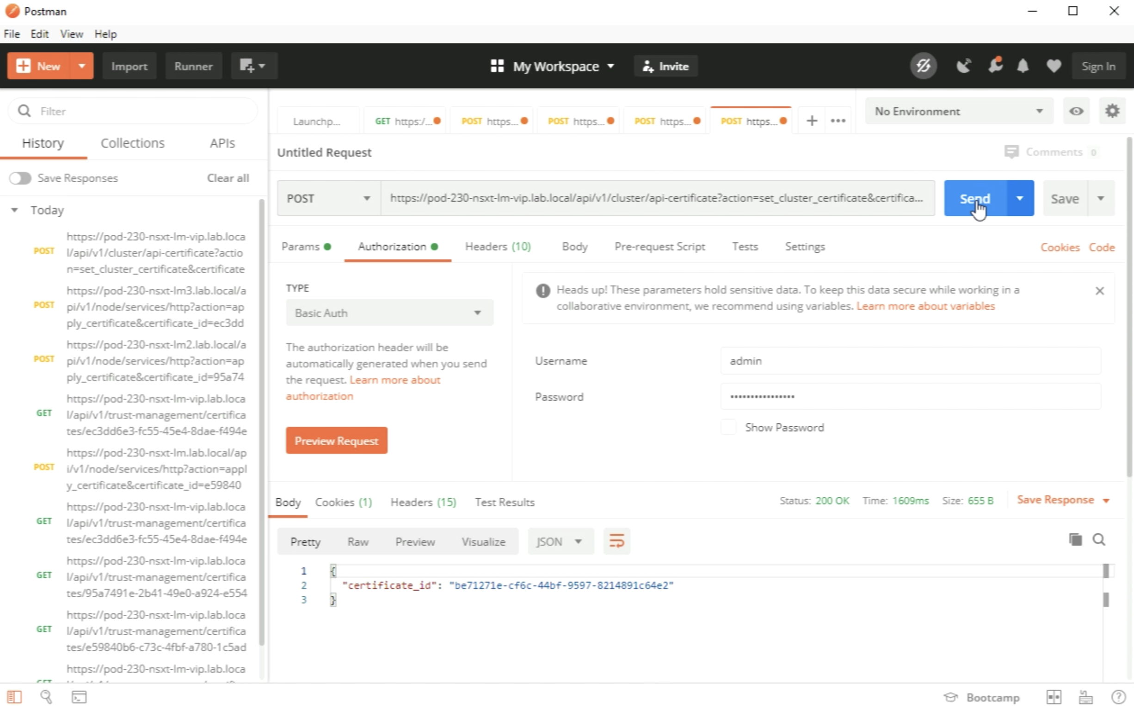Open the POST method dropdown
Viewport: 1134px width, 710px height.
pos(328,198)
